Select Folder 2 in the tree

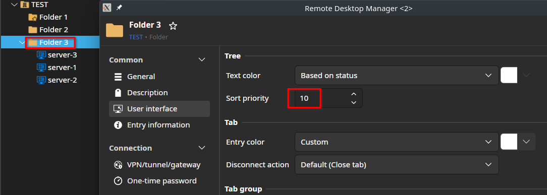tap(53, 30)
